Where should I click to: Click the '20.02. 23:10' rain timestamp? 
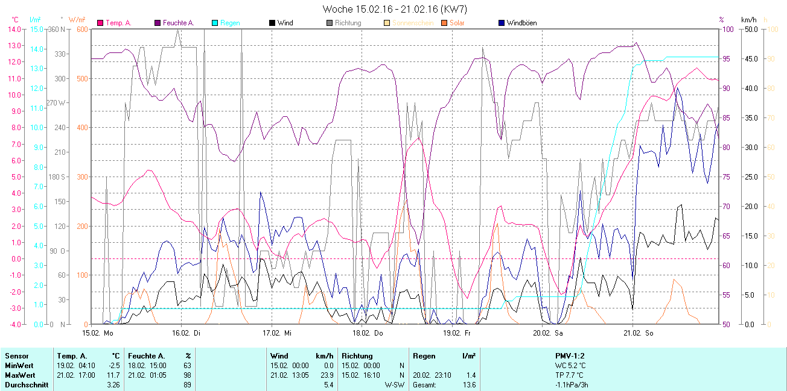432,374
